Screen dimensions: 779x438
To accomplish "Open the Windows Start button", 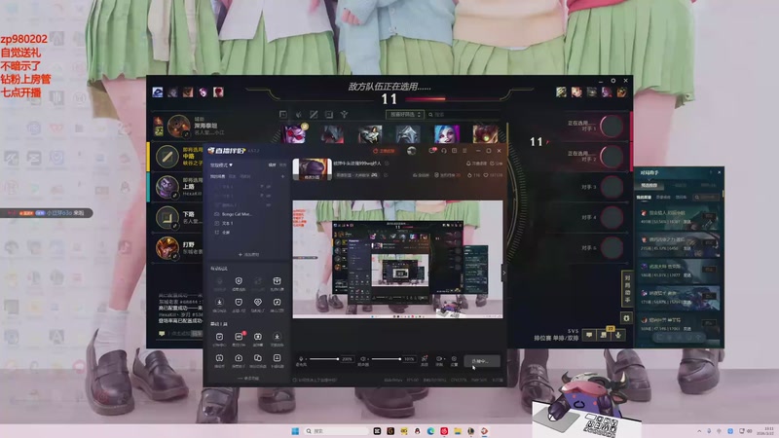I will tap(295, 431).
